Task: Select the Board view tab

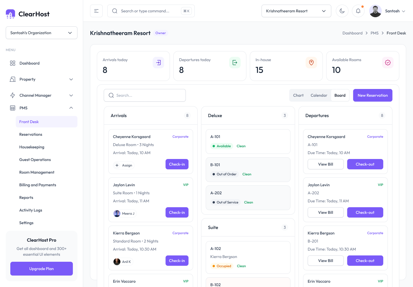Action: click(340, 95)
